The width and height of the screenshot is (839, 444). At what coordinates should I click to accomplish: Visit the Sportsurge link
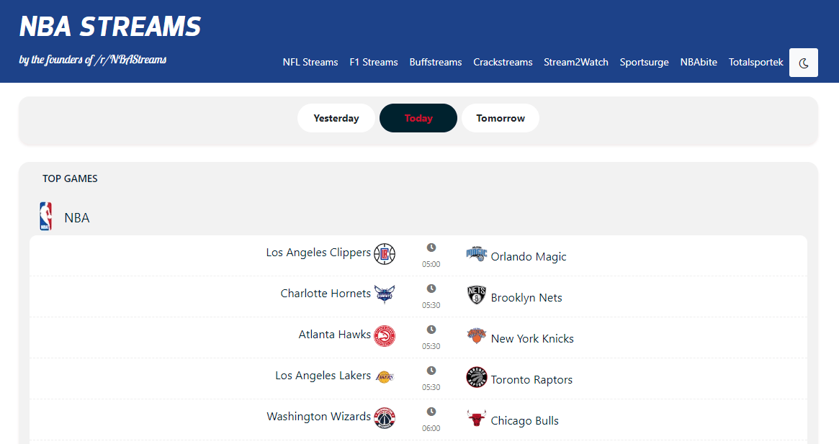tap(645, 62)
